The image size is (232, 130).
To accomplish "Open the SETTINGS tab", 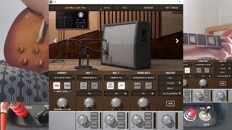I will [171, 8].
